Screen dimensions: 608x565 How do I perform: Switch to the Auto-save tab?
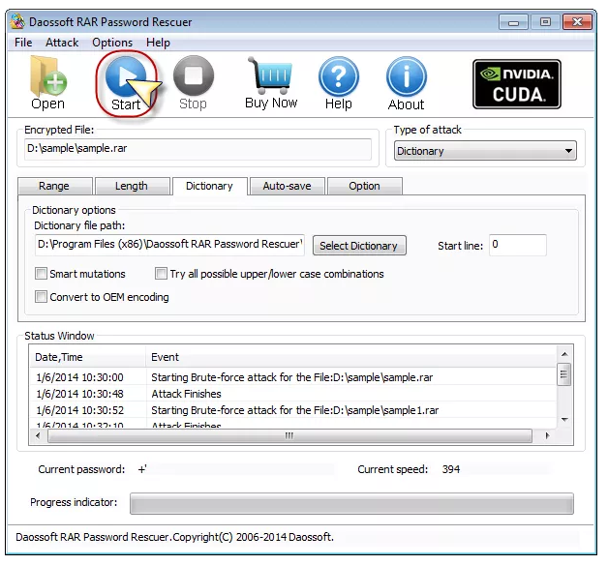tap(287, 186)
